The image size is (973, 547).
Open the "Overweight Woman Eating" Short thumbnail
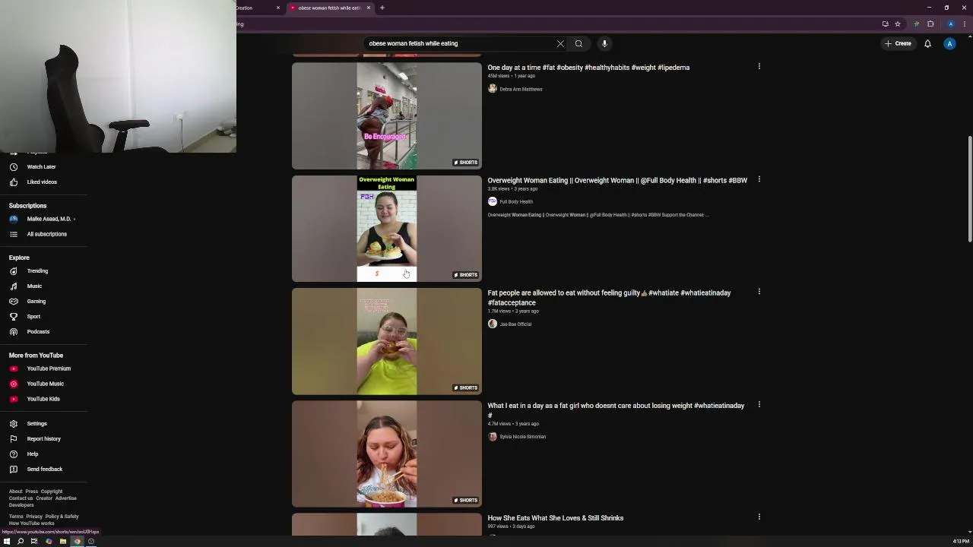387,229
